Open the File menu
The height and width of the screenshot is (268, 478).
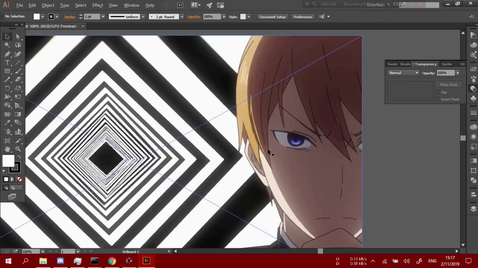(19, 5)
